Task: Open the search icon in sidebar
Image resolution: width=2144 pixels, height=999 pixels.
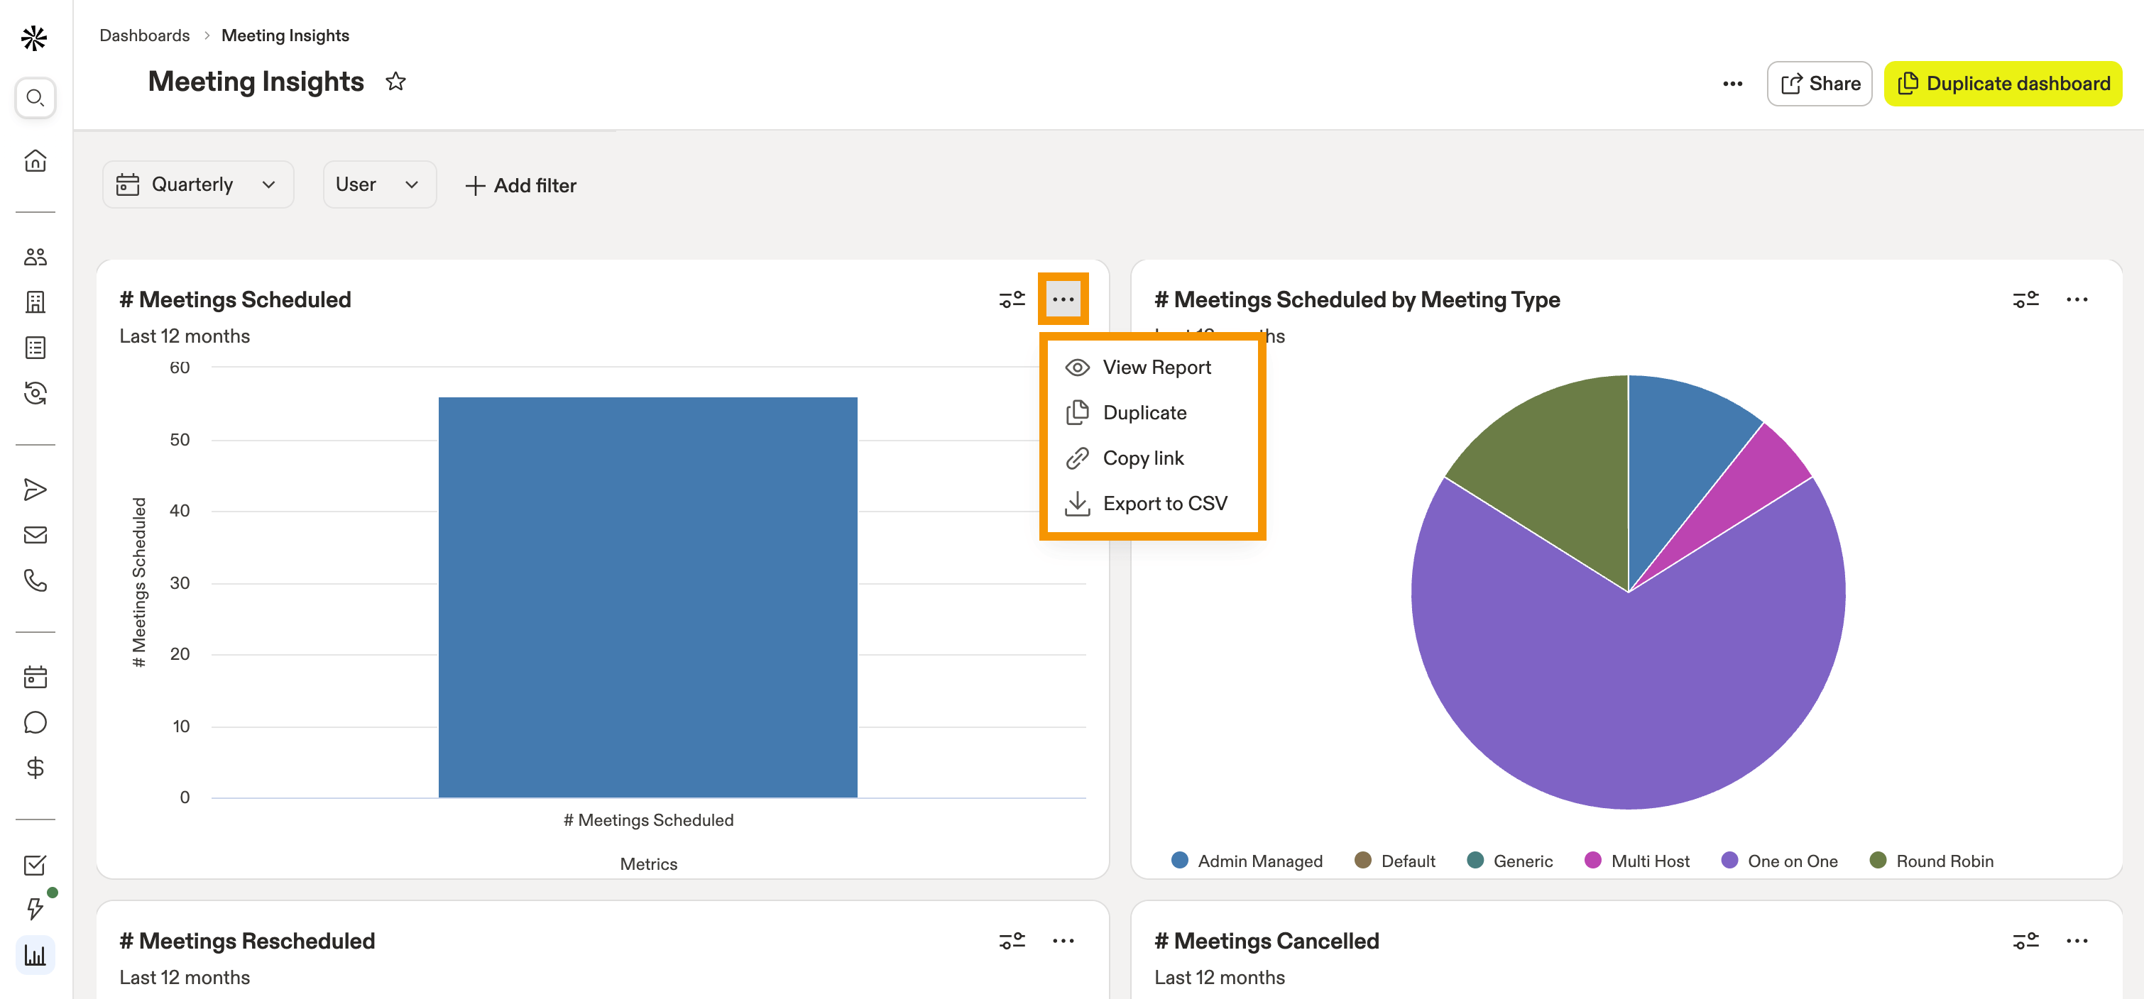Action: coord(35,98)
